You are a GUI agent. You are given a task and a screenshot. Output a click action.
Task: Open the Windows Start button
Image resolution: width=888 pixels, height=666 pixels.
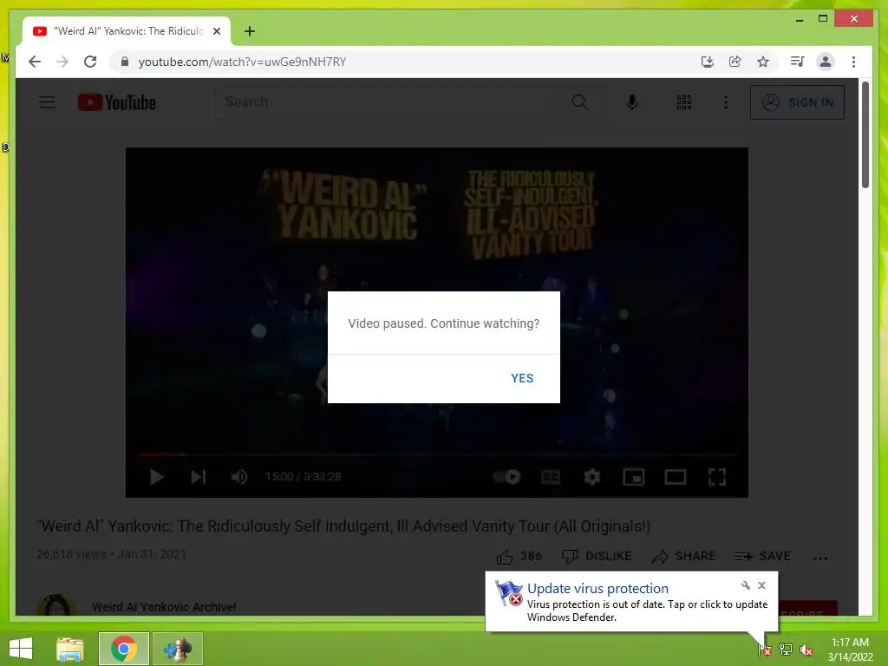point(21,649)
